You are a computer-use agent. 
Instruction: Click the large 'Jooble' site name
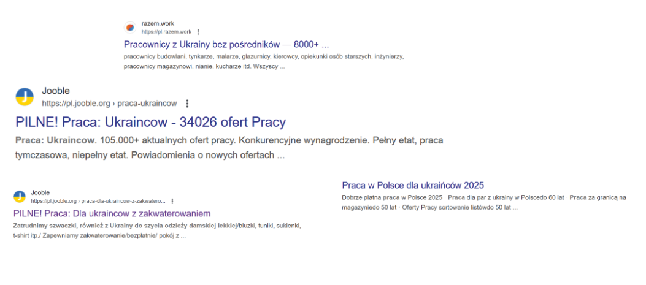[56, 91]
